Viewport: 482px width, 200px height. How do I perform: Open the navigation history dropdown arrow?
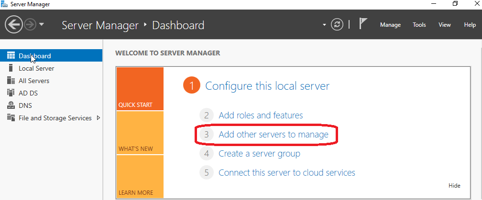tap(42, 25)
